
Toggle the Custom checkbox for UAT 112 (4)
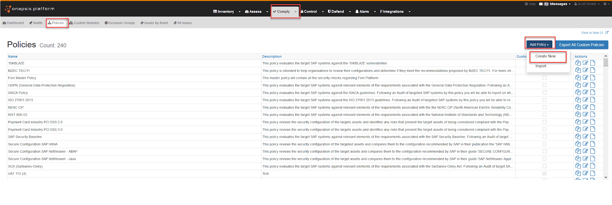click(x=544, y=174)
